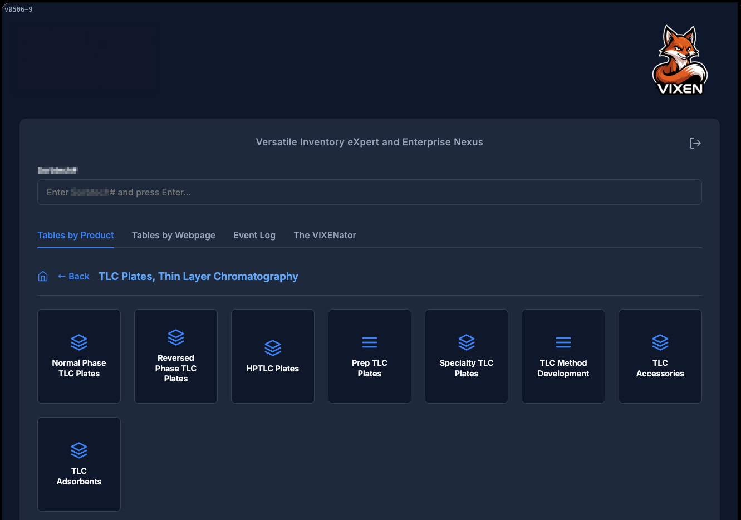This screenshot has width=741, height=520.
Task: Open TLC Adsorbents card label
Action: (79, 476)
